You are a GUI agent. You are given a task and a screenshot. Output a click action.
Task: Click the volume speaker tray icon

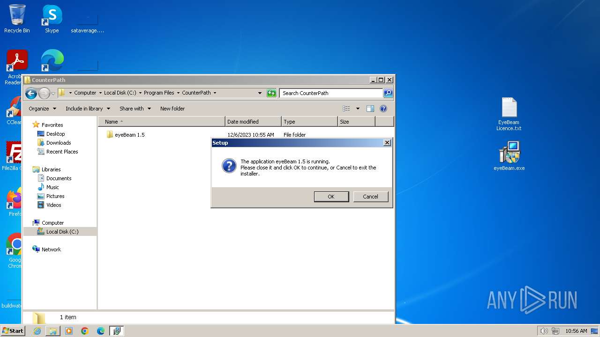coord(544,331)
